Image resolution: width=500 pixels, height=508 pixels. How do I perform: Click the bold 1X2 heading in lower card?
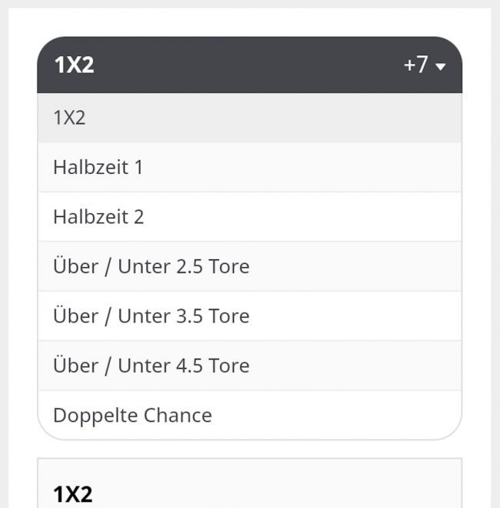tap(72, 494)
